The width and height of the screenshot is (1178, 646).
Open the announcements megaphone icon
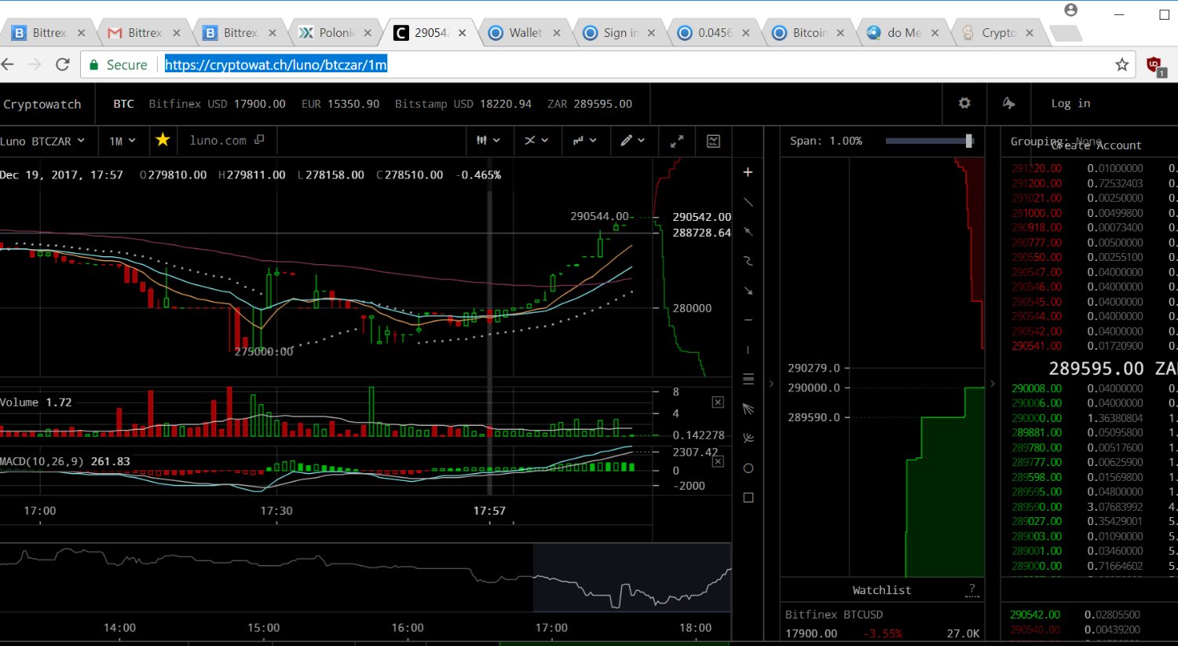(x=1009, y=103)
